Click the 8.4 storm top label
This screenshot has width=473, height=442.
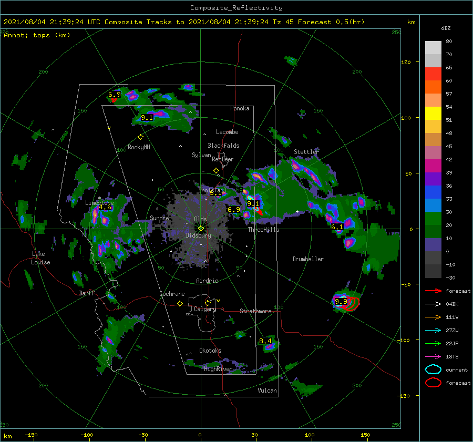265,341
